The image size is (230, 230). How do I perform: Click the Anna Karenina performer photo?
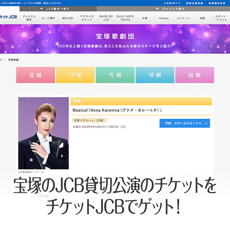[43, 133]
